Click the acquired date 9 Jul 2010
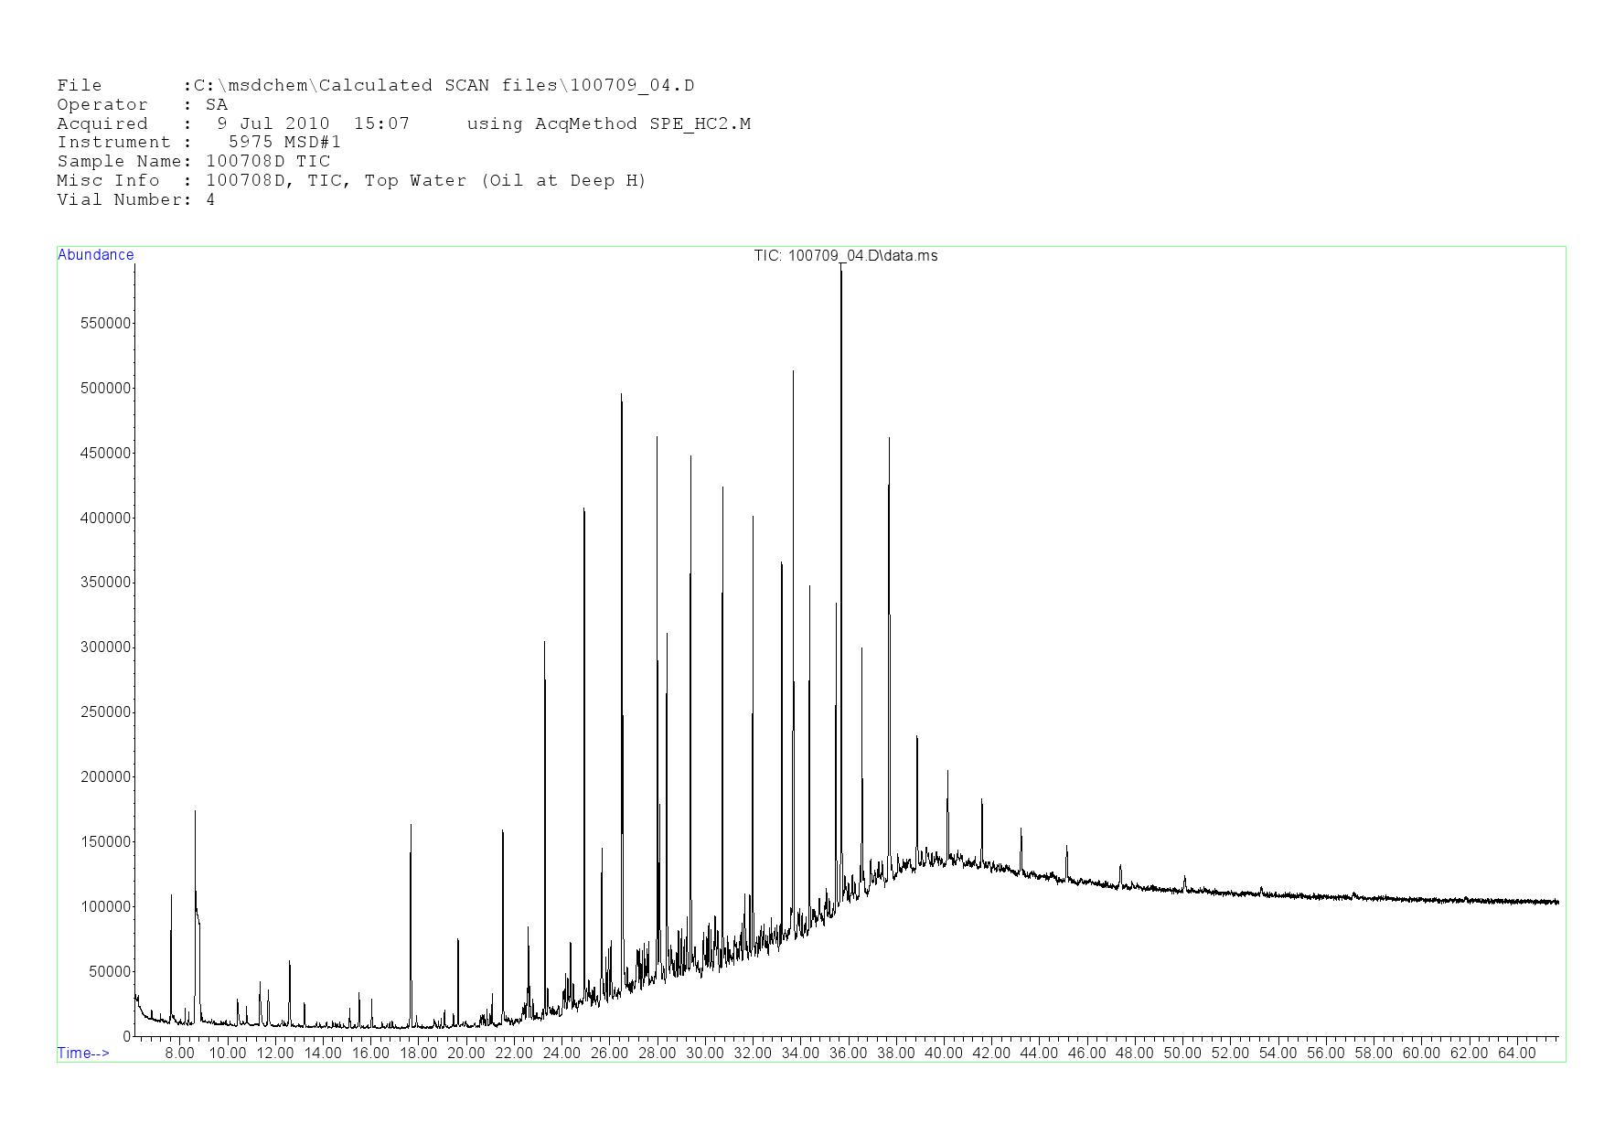 coord(273,123)
